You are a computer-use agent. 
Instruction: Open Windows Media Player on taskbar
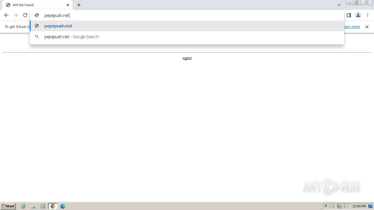click(43, 206)
